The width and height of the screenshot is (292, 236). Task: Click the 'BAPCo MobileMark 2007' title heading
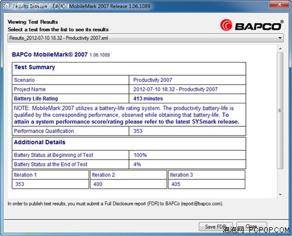click(x=50, y=54)
